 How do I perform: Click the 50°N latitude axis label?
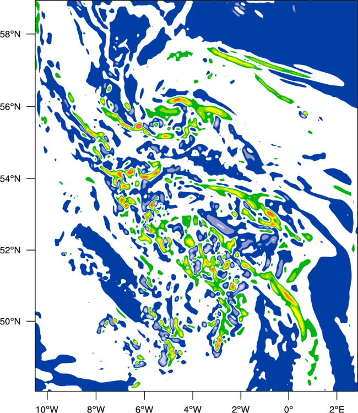pyautogui.click(x=10, y=322)
